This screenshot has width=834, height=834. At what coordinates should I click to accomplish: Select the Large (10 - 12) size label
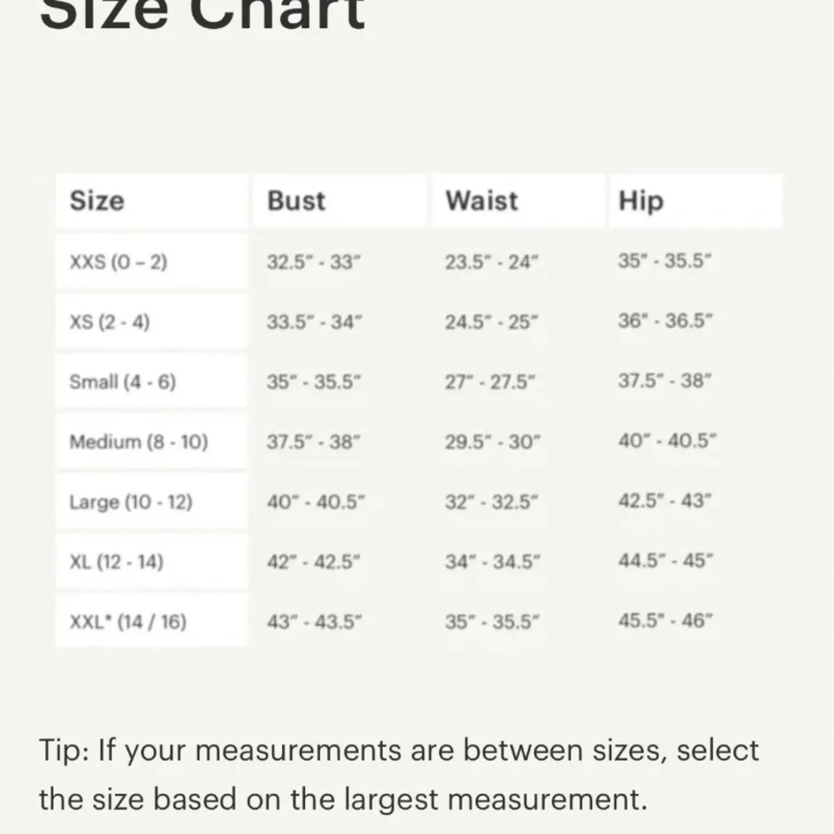(131, 502)
